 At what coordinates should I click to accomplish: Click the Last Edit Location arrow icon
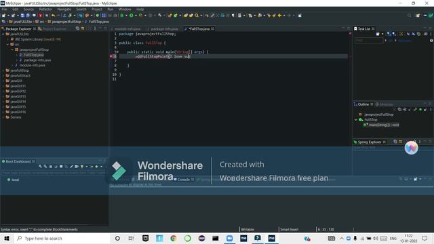269,16
